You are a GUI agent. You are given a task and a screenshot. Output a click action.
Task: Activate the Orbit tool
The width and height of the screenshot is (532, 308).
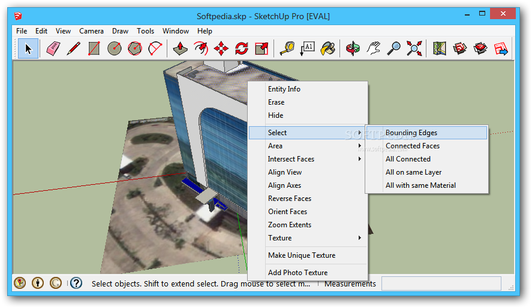(x=353, y=48)
